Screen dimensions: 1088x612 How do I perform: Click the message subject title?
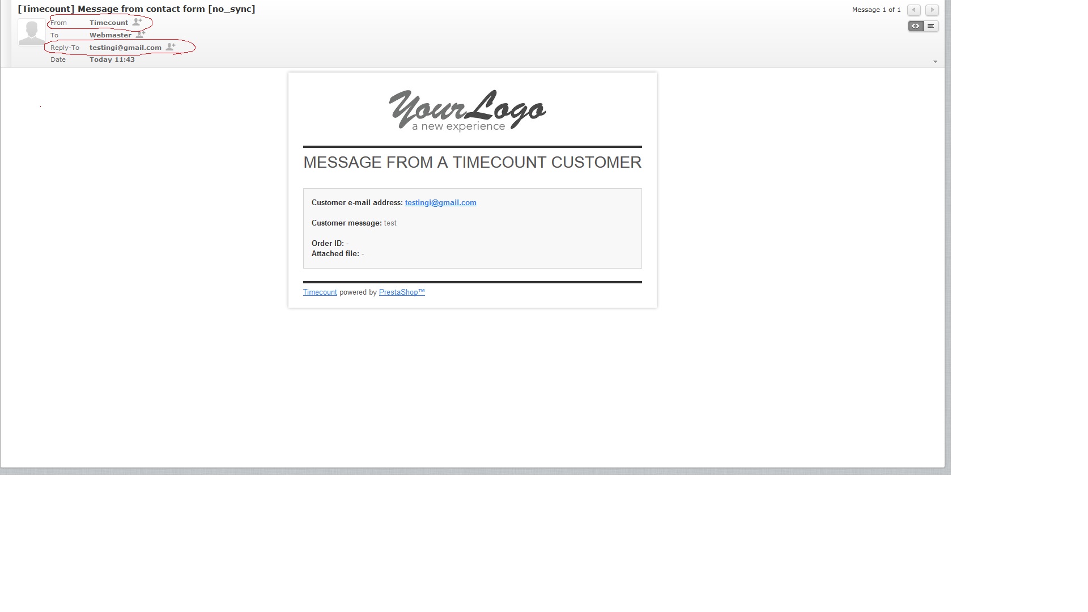click(136, 9)
